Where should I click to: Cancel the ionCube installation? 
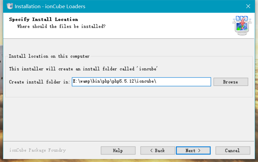click(x=233, y=151)
